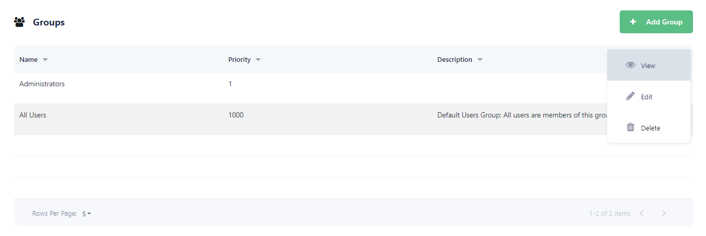Click the Name column header label
This screenshot has height=236, width=706.
tap(29, 60)
